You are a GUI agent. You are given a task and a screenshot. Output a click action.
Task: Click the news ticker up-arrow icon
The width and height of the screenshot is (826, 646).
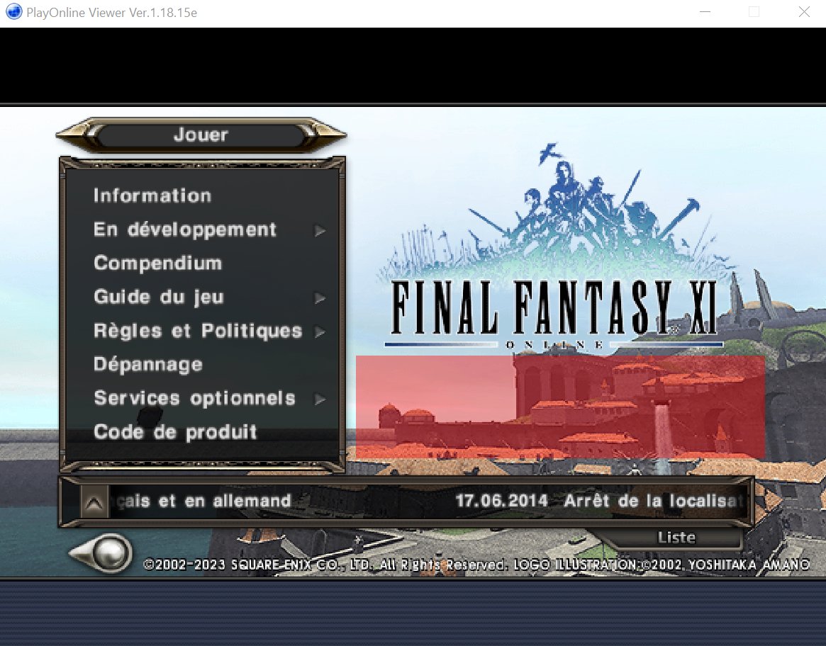[x=94, y=501]
